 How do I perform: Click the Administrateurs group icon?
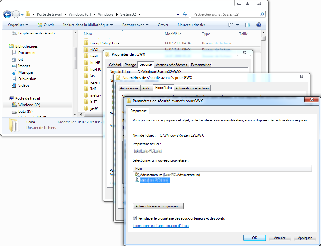137,175
